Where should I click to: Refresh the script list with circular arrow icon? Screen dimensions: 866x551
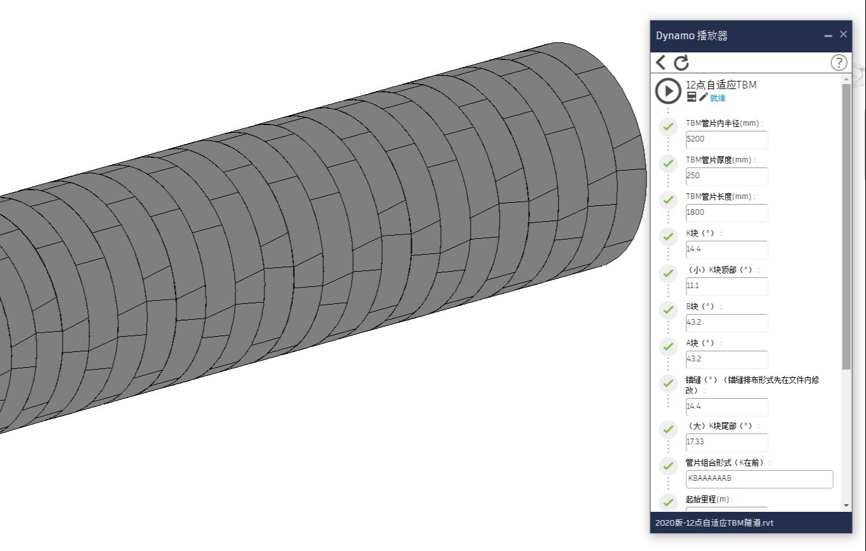682,63
